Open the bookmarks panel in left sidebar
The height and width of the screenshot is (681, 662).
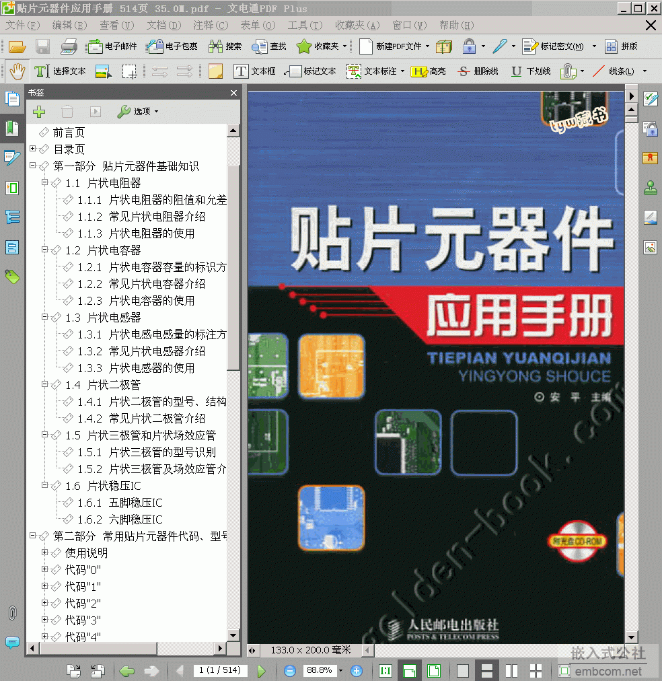pos(12,129)
